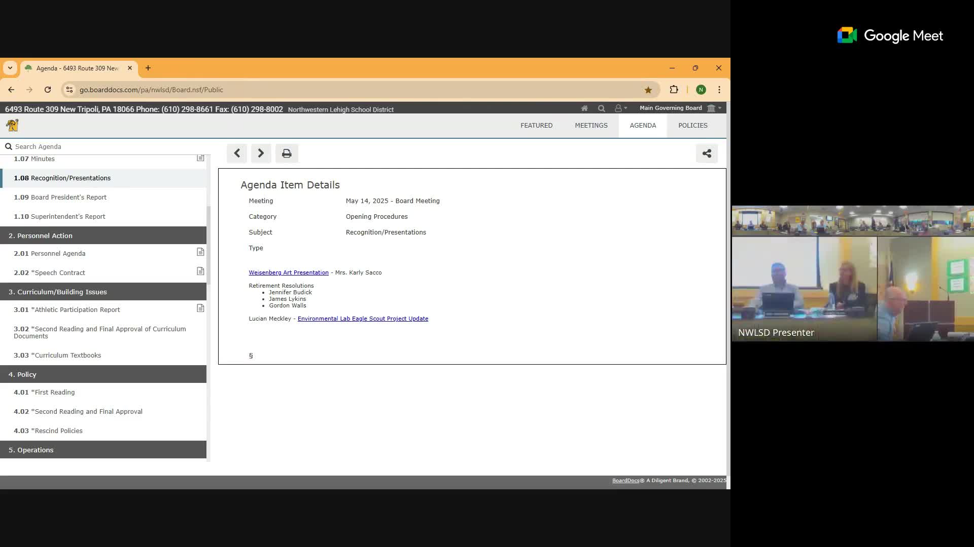Open attachment icon for Personnel Agenda
The image size is (974, 547).
(200, 252)
